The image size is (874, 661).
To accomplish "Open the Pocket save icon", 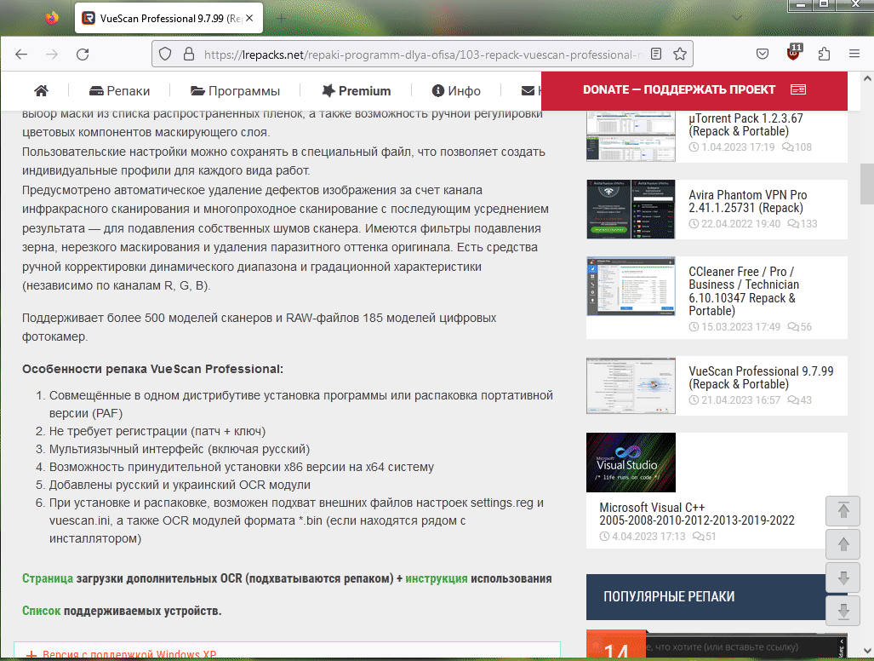I will 763,55.
